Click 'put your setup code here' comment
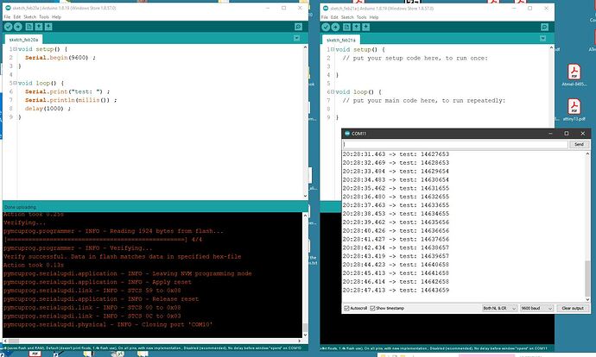The height and width of the screenshot is (357, 596). pos(415,58)
